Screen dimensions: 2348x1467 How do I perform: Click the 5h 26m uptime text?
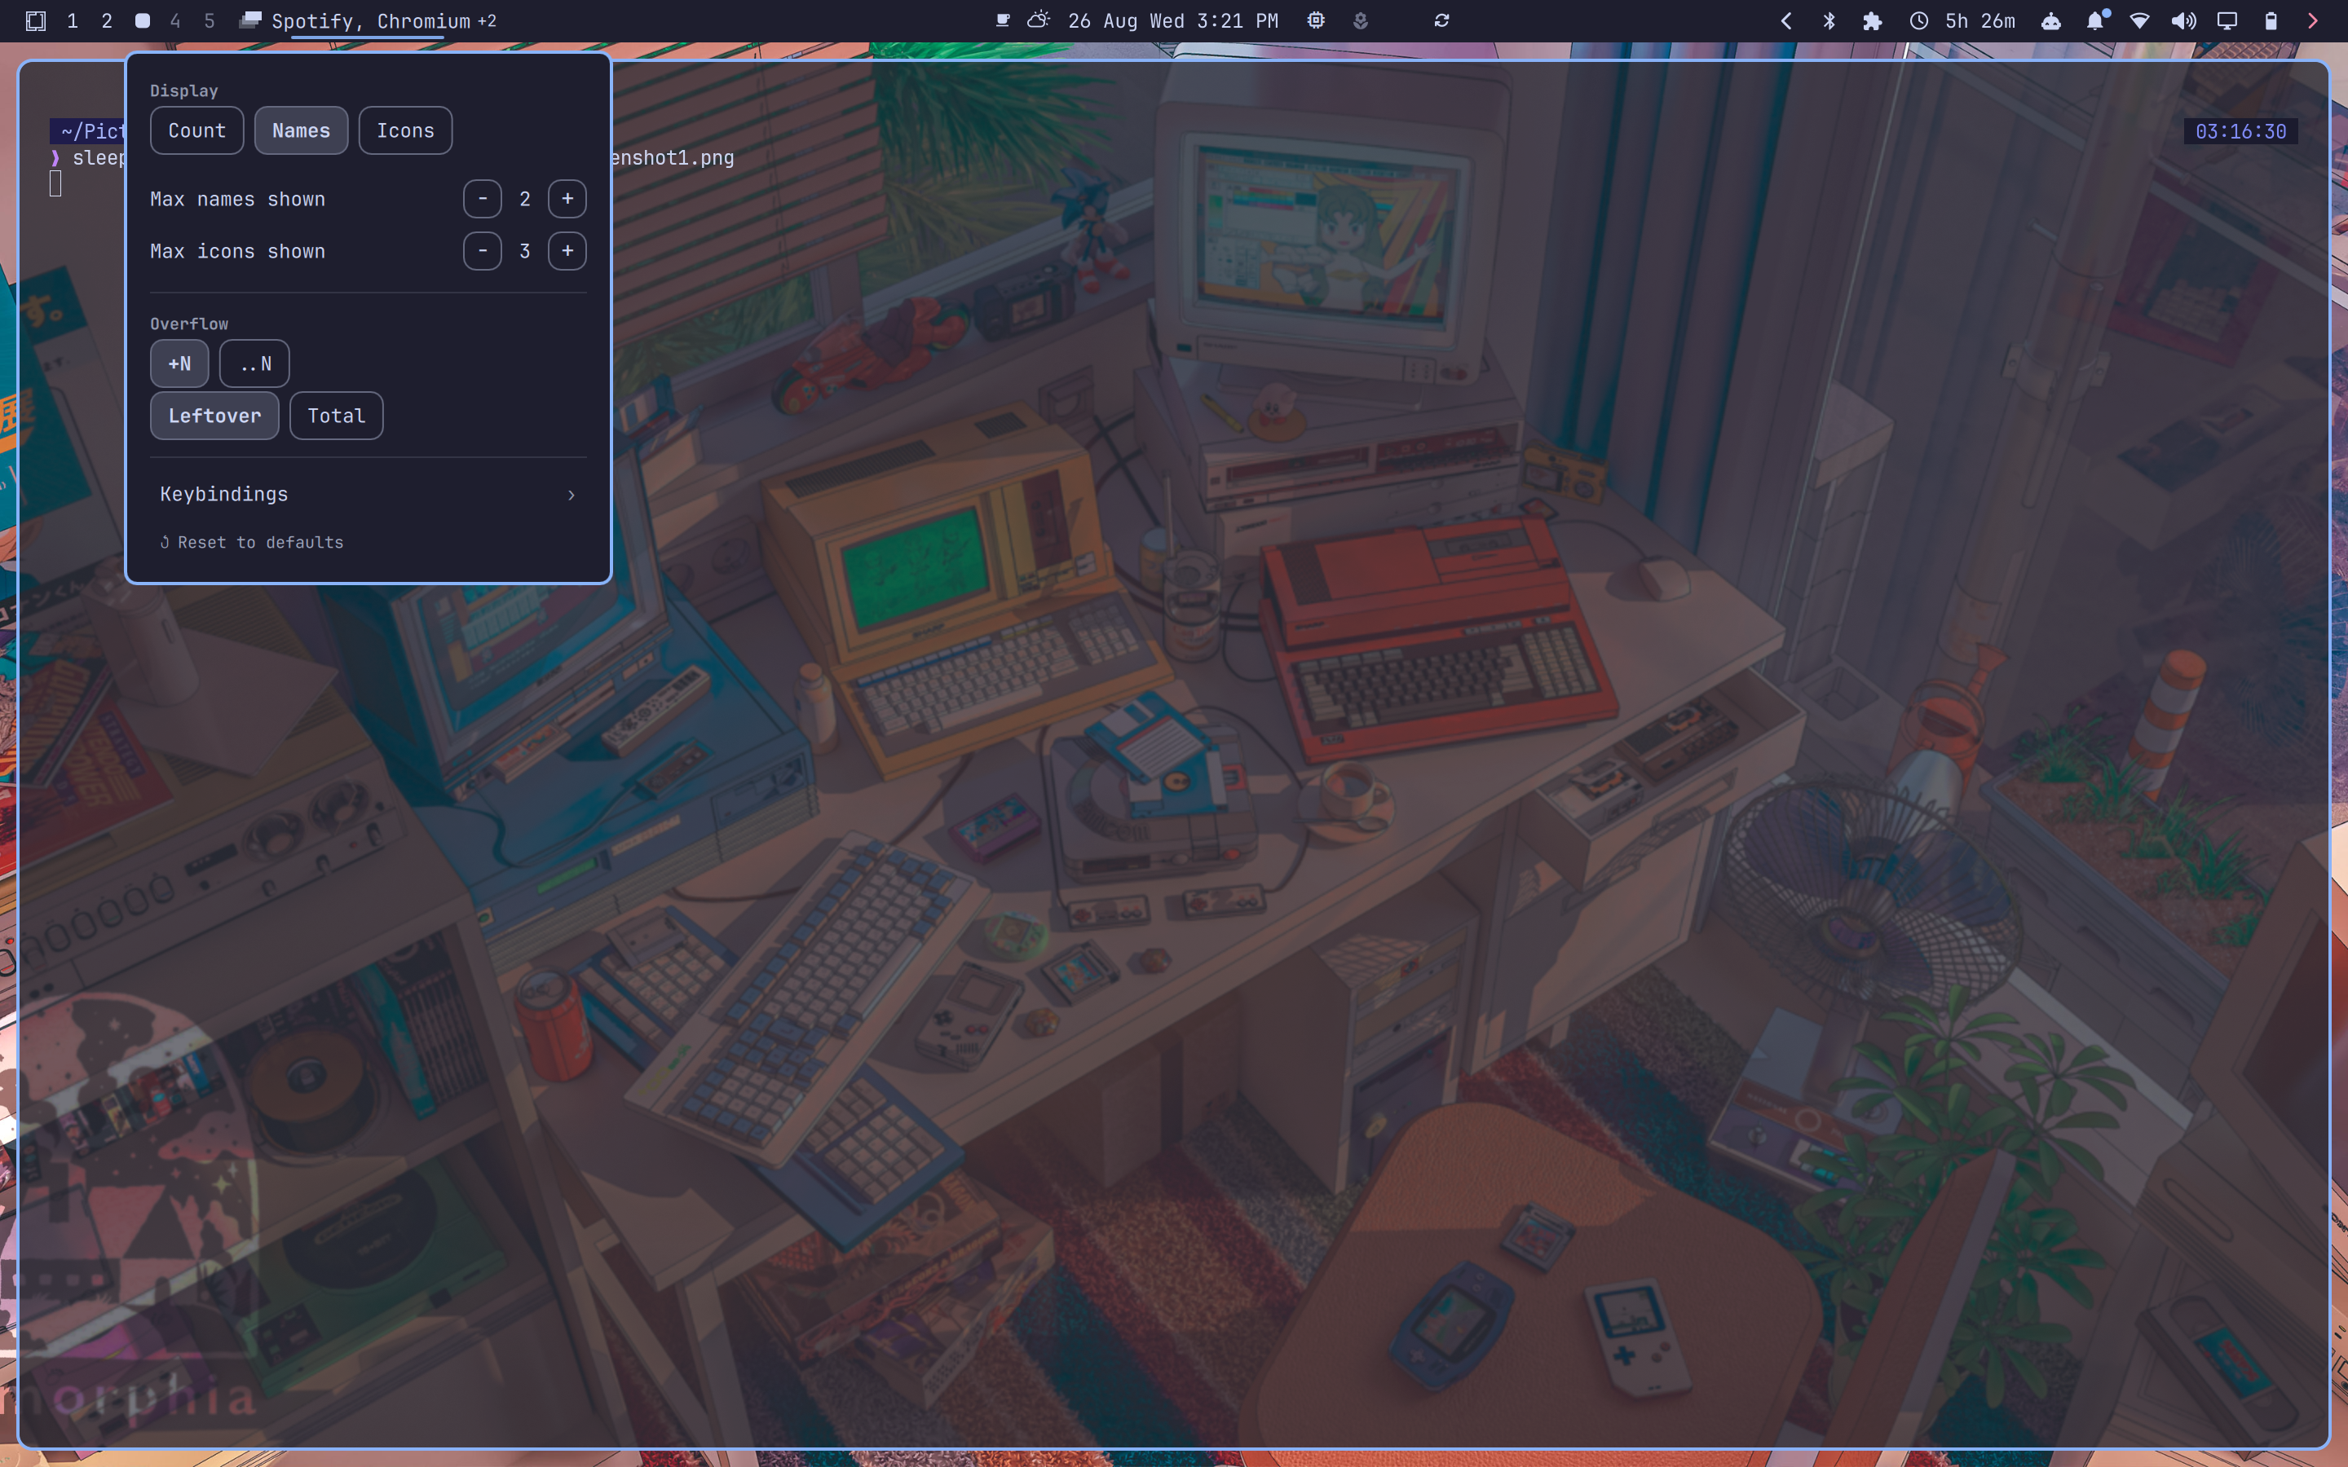(x=1980, y=20)
